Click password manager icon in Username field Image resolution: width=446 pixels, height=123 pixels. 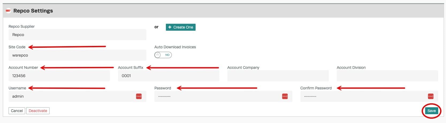139,96
